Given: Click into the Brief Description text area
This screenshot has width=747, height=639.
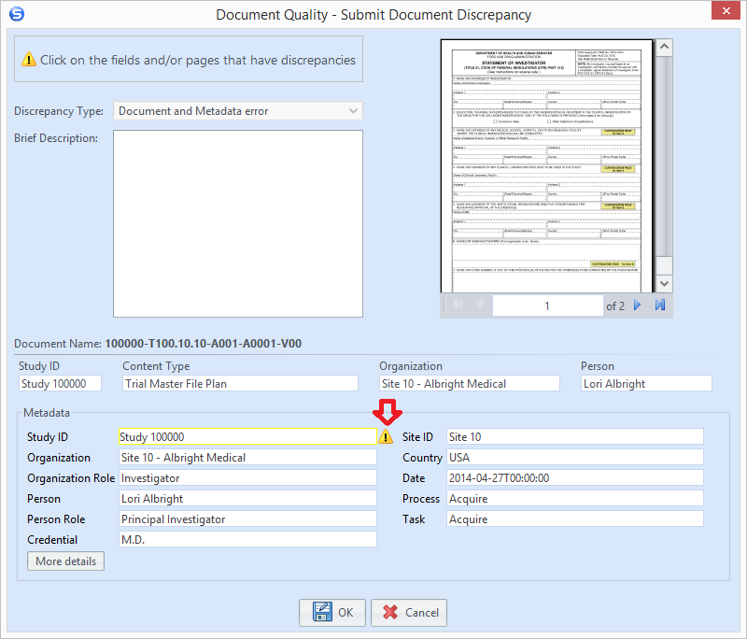Looking at the screenshot, I should 238,223.
